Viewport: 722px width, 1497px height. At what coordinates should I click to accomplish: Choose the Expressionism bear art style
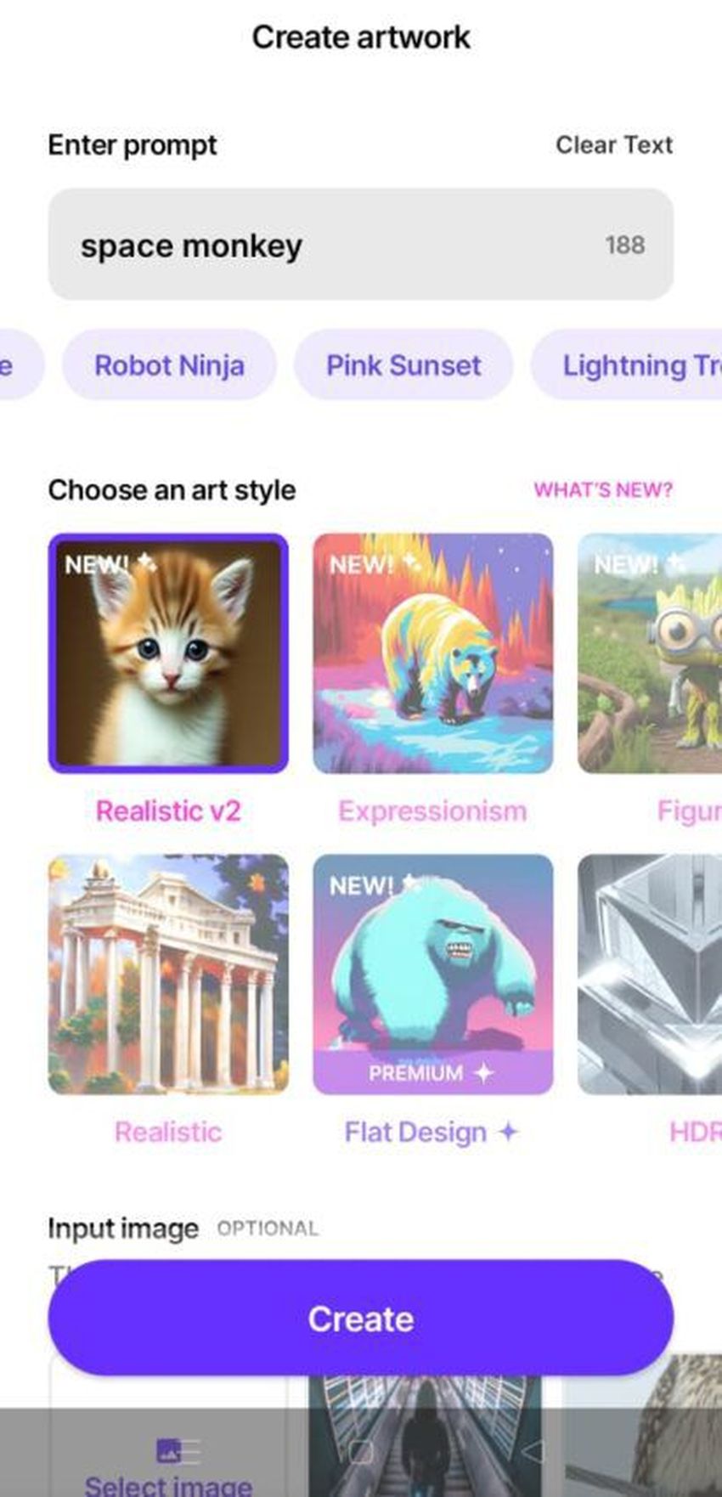click(x=433, y=653)
